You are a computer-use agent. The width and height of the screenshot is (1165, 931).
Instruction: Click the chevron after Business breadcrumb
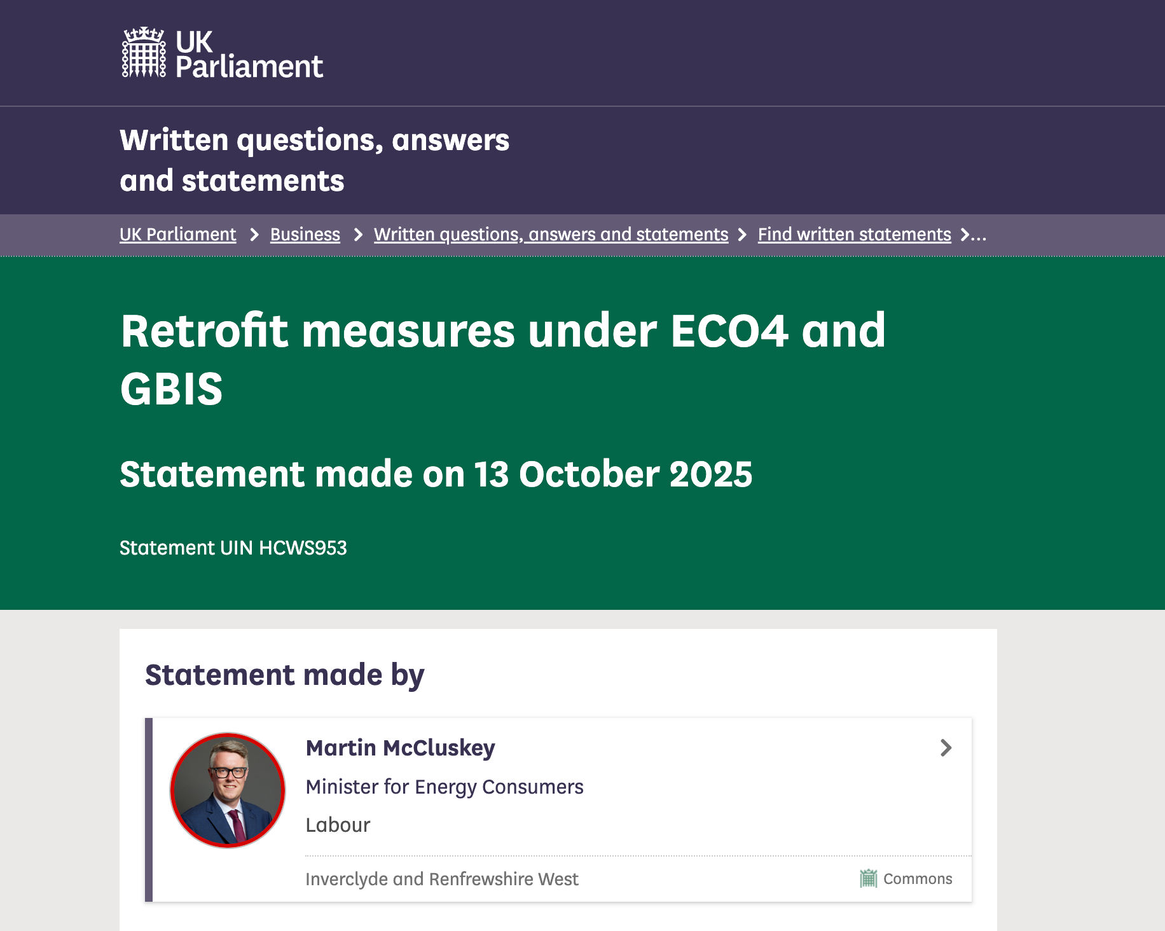[358, 235]
